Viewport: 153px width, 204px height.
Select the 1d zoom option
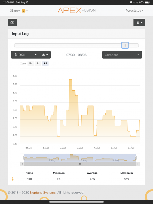38,63
